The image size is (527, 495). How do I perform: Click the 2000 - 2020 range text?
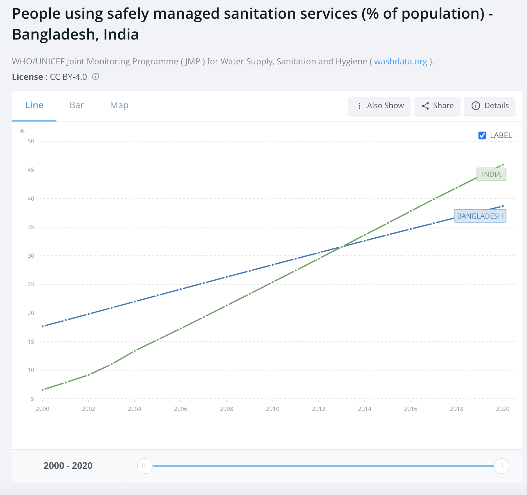coord(68,466)
